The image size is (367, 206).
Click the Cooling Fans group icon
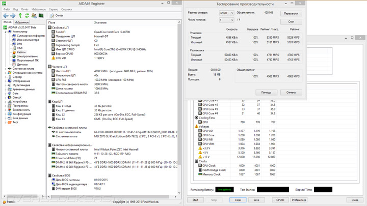pyautogui.click(x=196, y=117)
